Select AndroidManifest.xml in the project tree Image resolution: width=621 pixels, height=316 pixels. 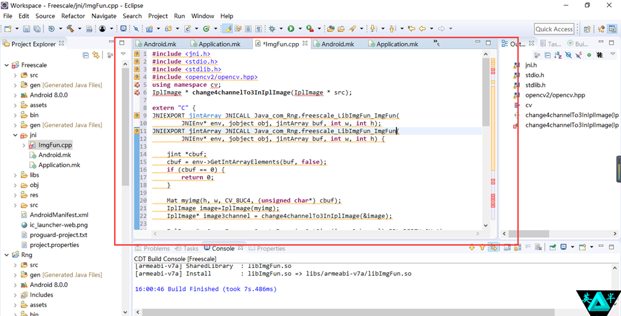tap(59, 215)
